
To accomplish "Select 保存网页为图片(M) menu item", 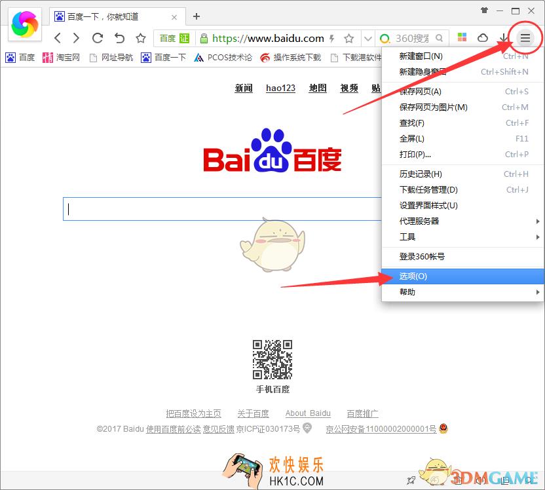I will (x=462, y=107).
